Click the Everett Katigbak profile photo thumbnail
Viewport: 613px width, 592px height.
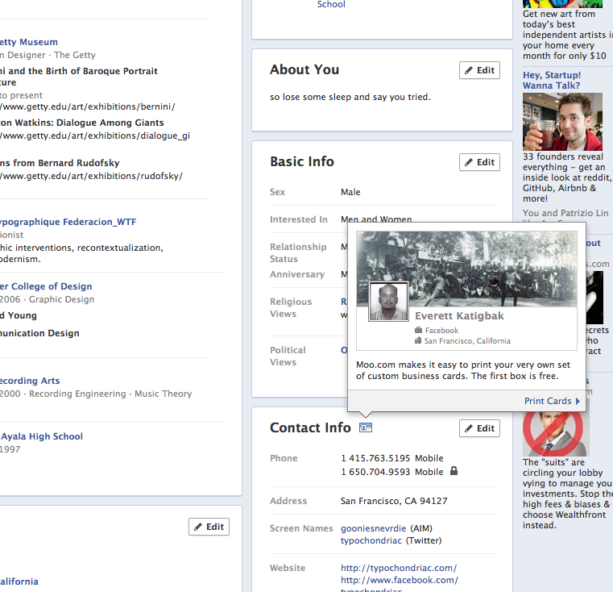[x=388, y=302]
